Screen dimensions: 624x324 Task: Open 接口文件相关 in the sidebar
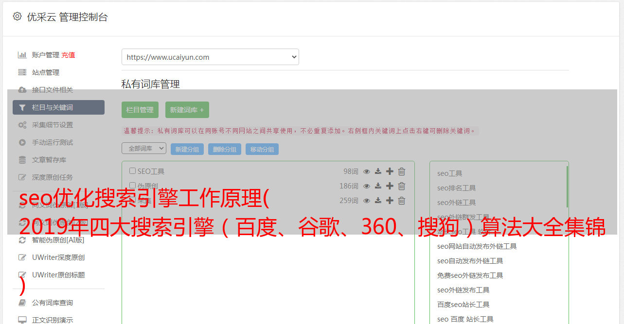point(53,90)
